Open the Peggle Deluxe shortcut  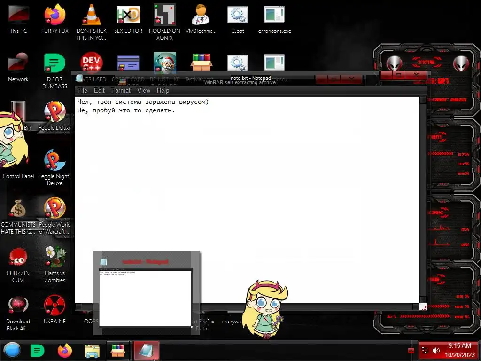54,116
